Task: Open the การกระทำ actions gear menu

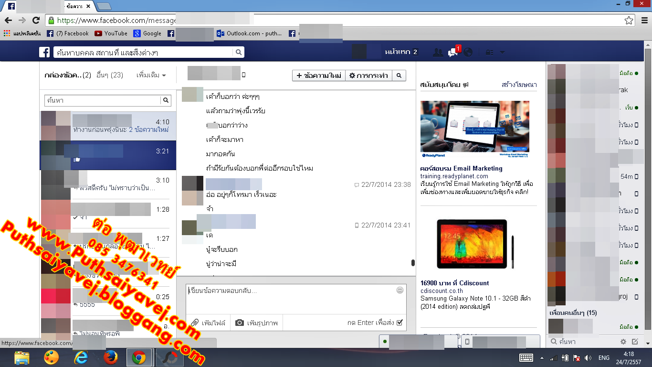Action: coord(368,76)
